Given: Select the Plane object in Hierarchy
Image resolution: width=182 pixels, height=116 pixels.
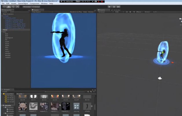Looking at the screenshot, I should click(x=5, y=30).
